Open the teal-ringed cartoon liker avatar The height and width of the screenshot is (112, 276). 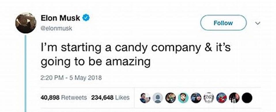(183, 98)
